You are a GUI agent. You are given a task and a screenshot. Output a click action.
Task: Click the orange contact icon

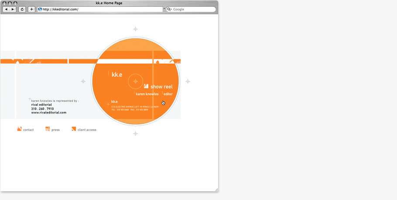tap(19, 129)
